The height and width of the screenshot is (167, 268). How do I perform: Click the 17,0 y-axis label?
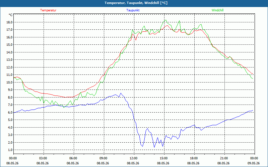click(x=10, y=30)
